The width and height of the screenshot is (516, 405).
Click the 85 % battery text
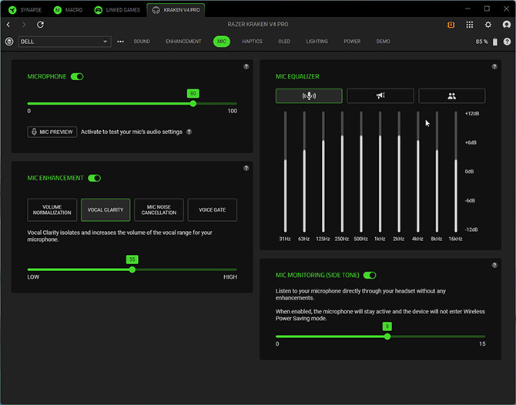[x=481, y=42]
